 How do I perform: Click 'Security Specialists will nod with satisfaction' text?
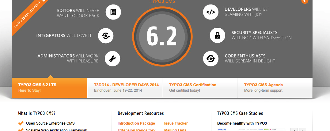(x=262, y=35)
